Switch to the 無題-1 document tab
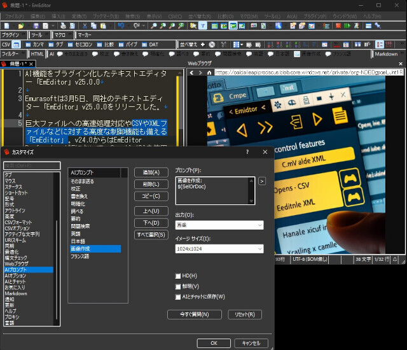 click(17, 64)
